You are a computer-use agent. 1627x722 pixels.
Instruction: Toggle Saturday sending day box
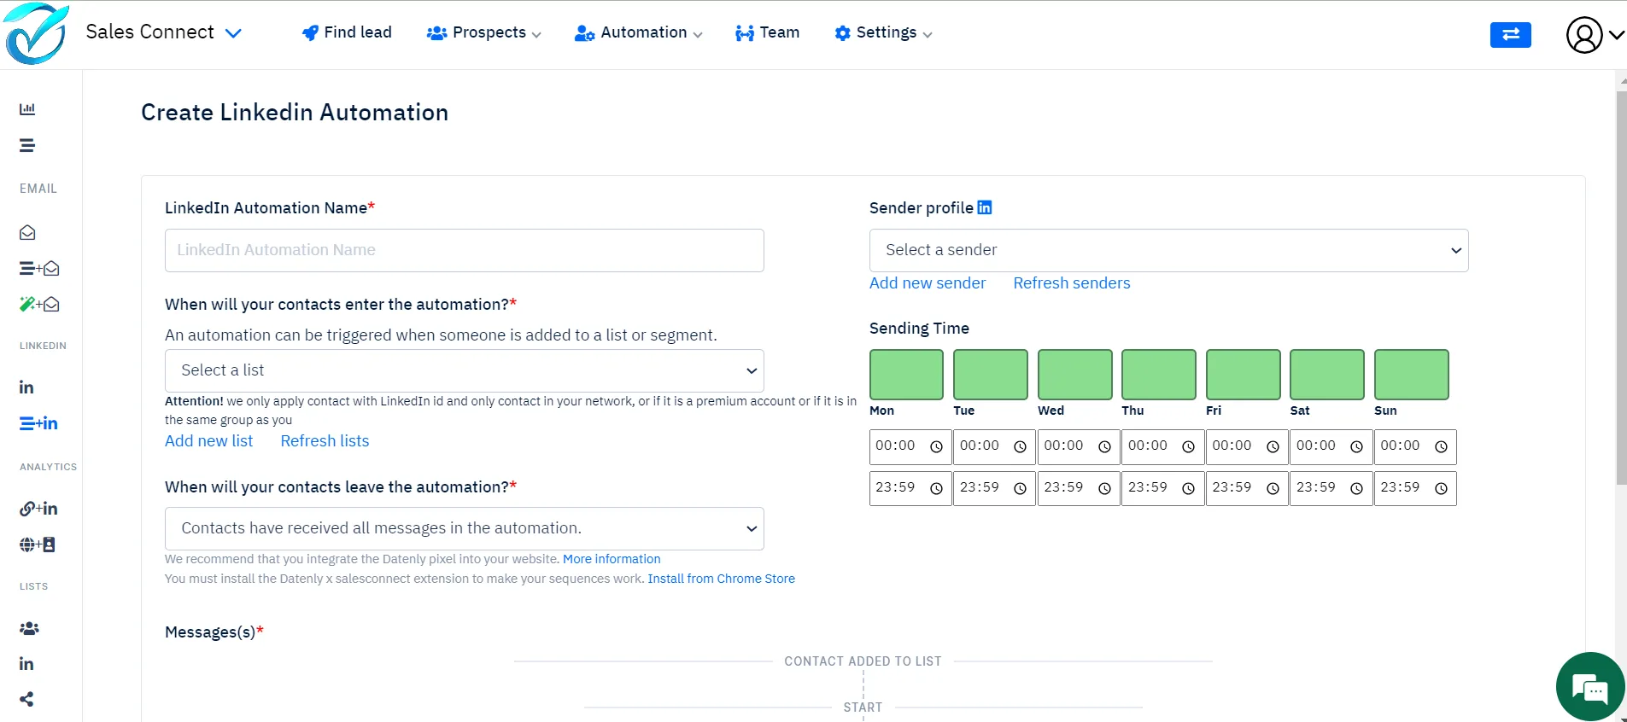(x=1327, y=375)
